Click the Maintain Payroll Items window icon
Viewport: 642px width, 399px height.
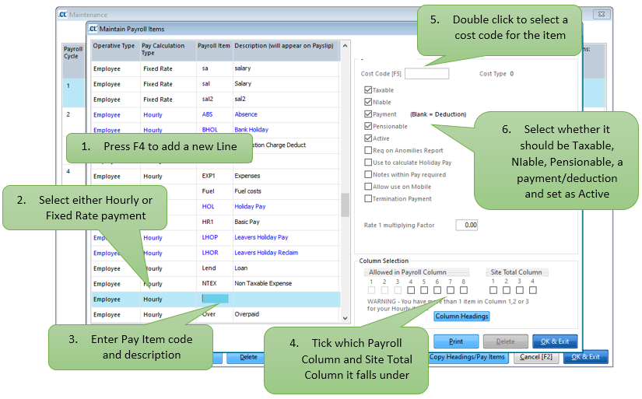pos(93,30)
